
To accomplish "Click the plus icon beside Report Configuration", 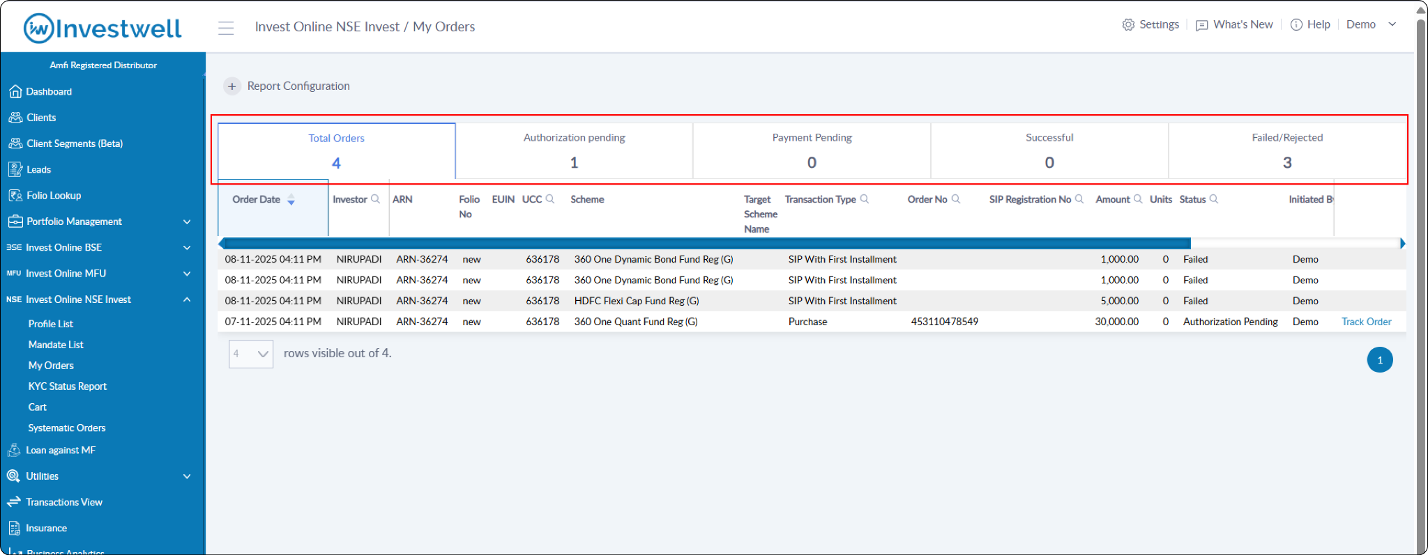I will pyautogui.click(x=232, y=86).
